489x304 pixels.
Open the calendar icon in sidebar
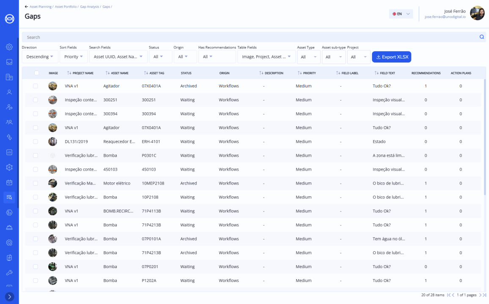point(9,182)
